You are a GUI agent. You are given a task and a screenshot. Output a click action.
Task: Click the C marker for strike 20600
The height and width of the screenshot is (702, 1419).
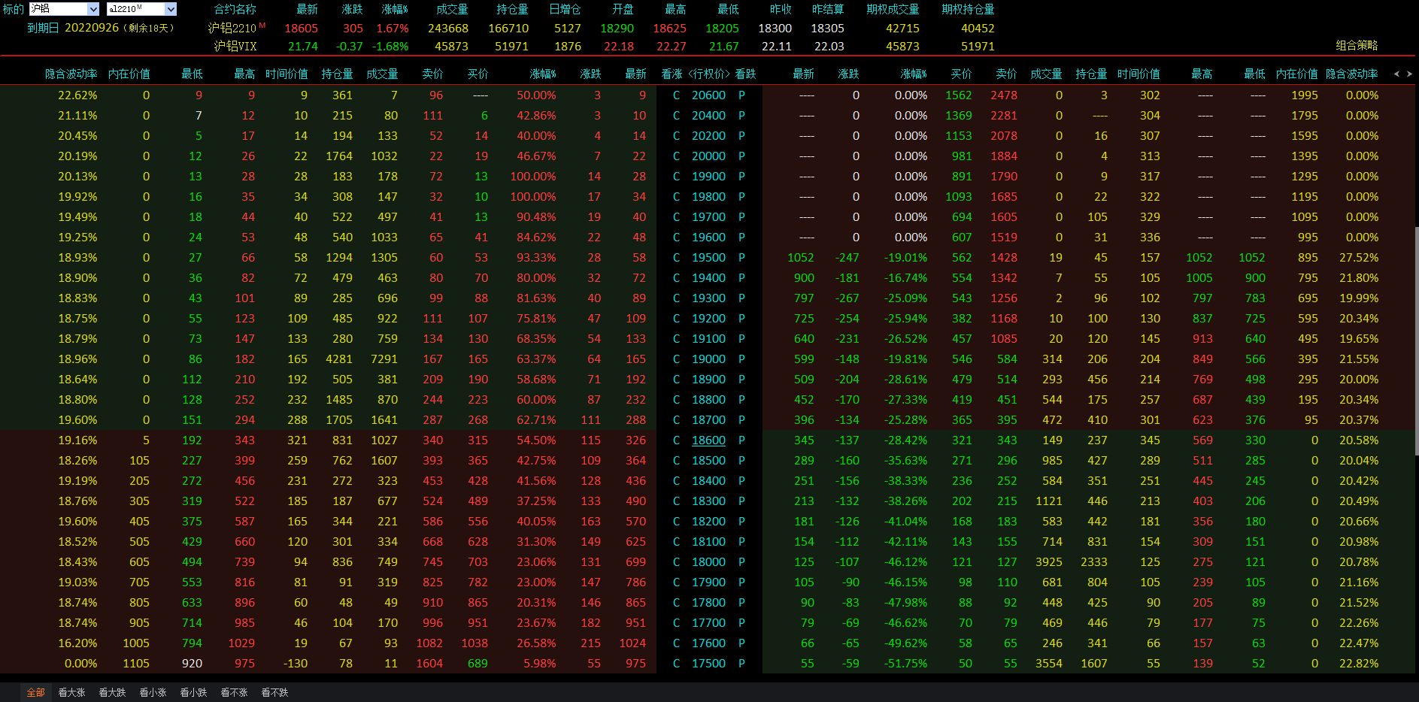pyautogui.click(x=676, y=95)
